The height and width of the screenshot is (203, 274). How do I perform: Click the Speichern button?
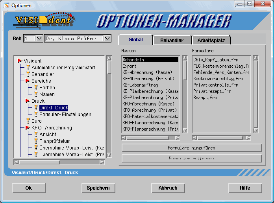[98, 188]
